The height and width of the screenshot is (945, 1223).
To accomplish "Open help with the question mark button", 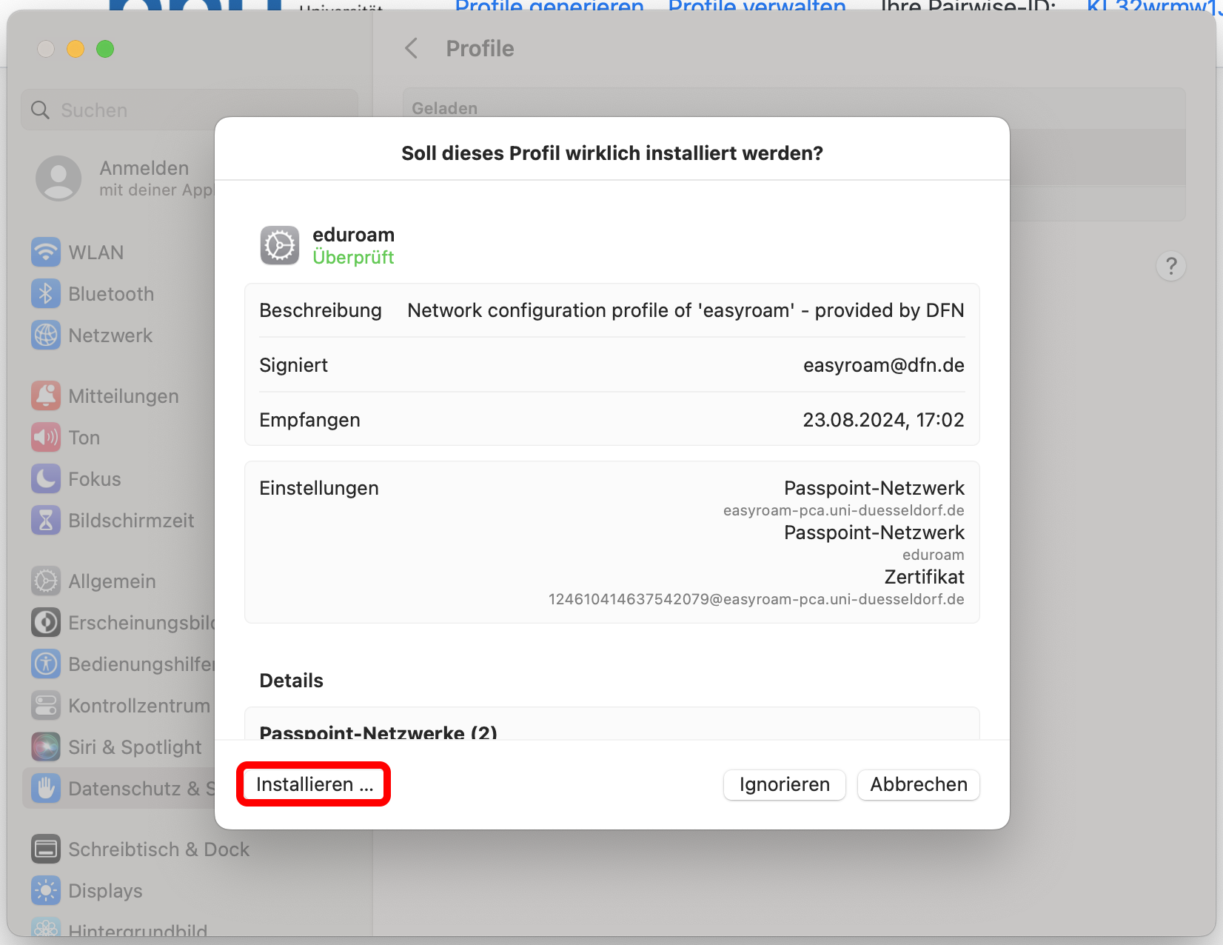I will (x=1170, y=266).
